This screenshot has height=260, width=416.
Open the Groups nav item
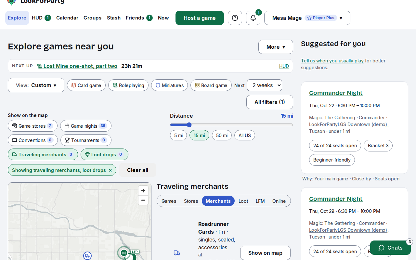click(93, 18)
